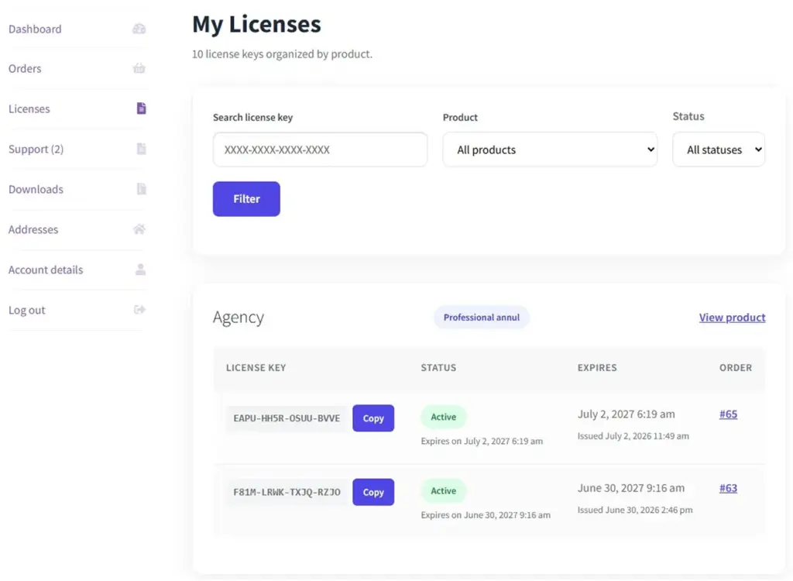Click the STATUS column header
This screenshot has height=581, width=793.
tap(438, 368)
